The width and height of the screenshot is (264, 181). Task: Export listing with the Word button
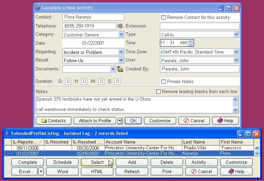tap(62, 171)
